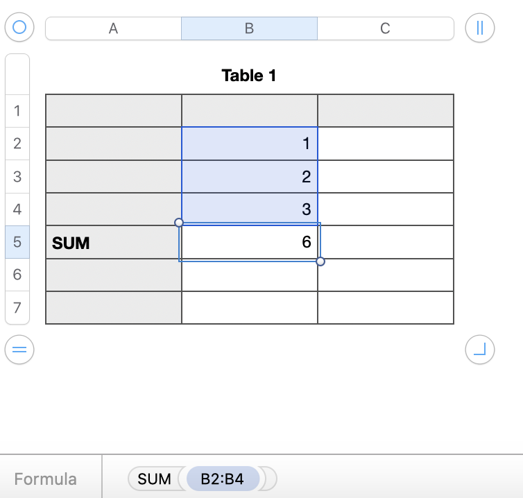Select column B header tab
Viewport: 523px width, 498px height.
pos(249,28)
